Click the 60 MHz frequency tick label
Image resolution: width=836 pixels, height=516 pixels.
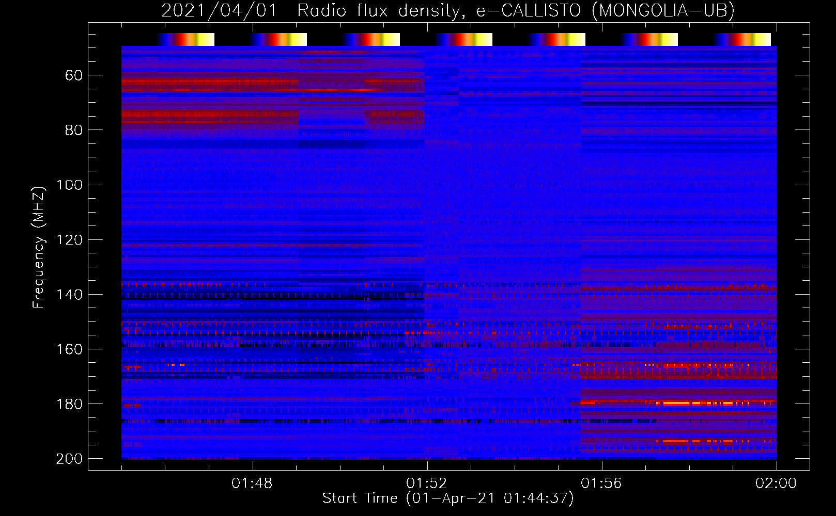[74, 76]
